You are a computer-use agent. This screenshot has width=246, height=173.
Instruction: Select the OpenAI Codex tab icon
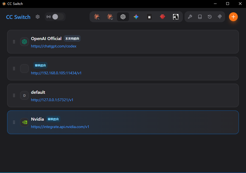click(x=123, y=17)
